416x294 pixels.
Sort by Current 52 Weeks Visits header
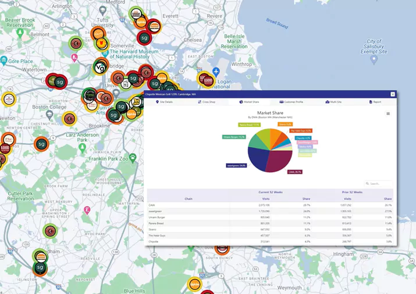pyautogui.click(x=265, y=199)
